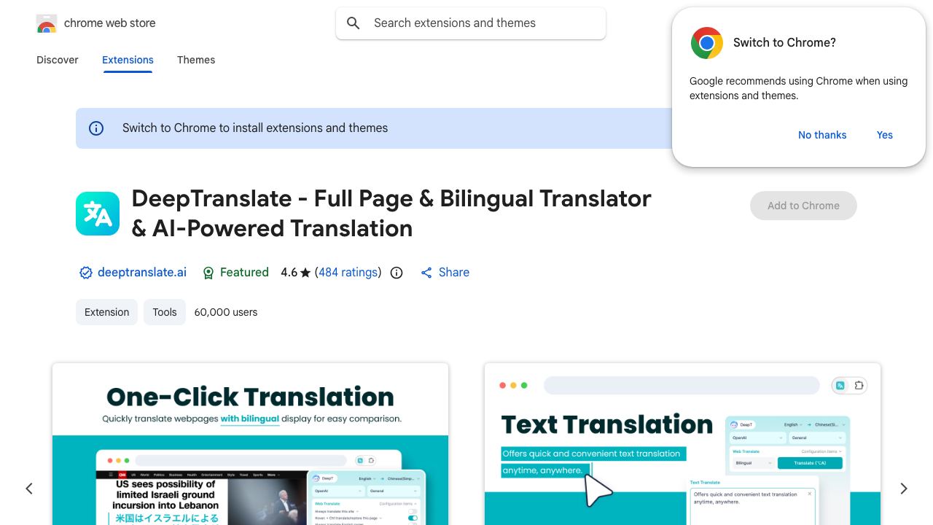Open the Discover tab
Viewport: 933px width, 525px height.
click(x=58, y=60)
